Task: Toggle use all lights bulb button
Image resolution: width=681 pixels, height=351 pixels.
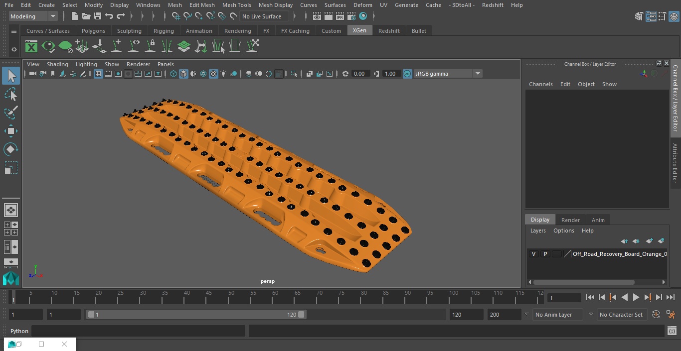Action: pos(223,74)
